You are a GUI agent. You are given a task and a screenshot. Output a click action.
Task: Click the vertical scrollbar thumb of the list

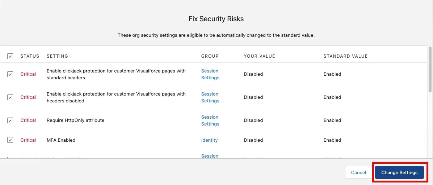point(430,69)
